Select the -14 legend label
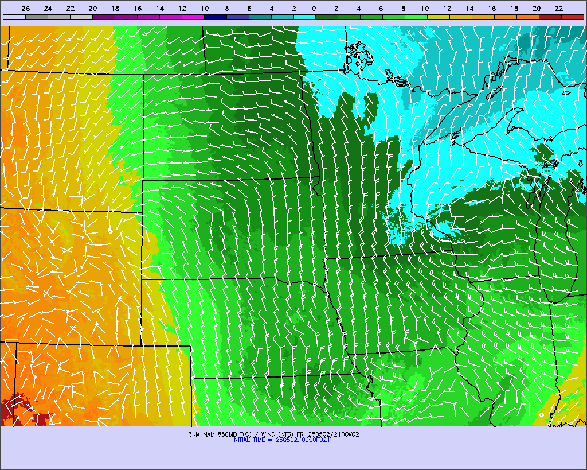Viewport: 587px width, 470px height. tap(158, 9)
